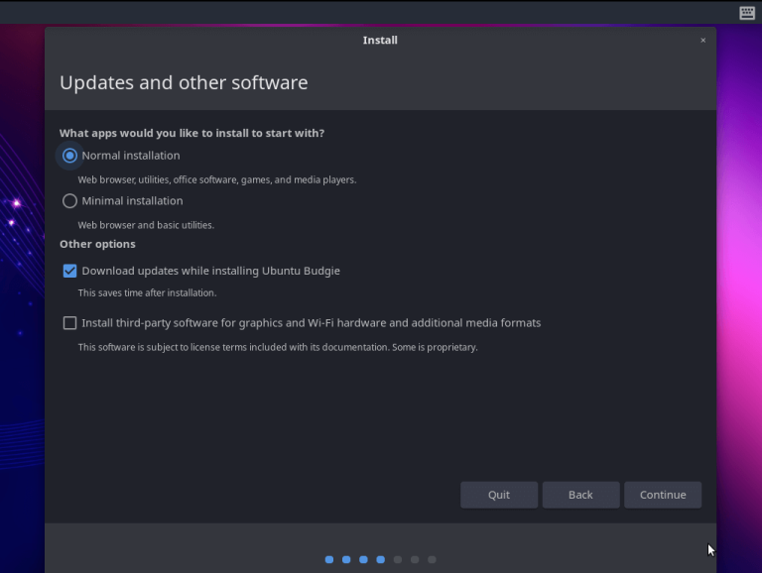The height and width of the screenshot is (573, 762).
Task: Click the 'Updates and other software' heading
Action: pyautogui.click(x=184, y=83)
